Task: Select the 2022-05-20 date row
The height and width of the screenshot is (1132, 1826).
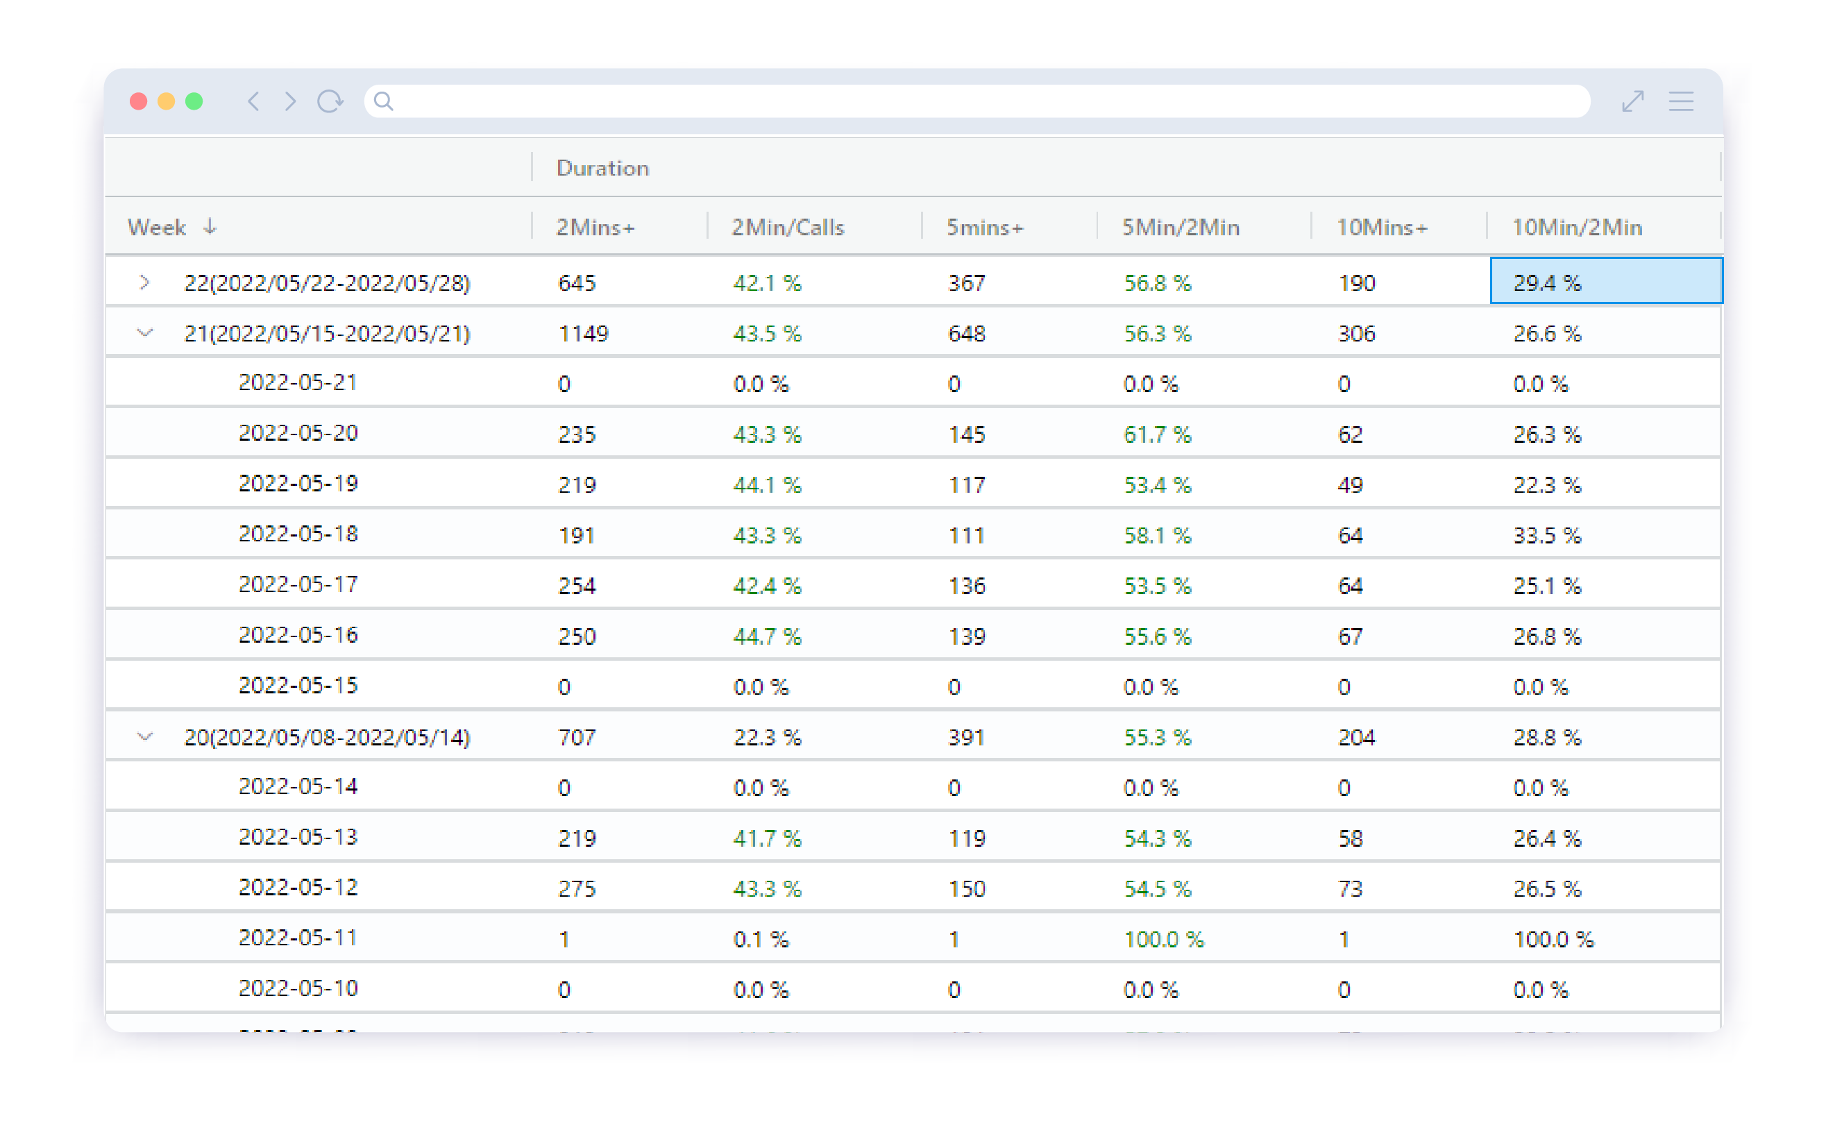Action: pos(298,432)
